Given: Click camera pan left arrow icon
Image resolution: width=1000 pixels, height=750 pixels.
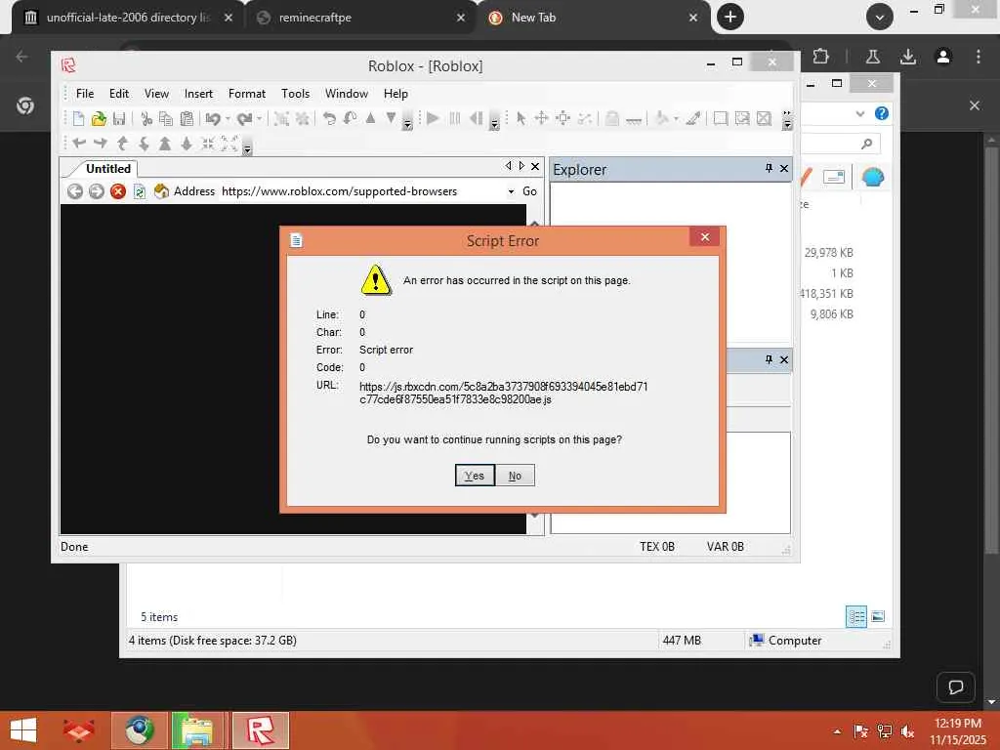Looking at the screenshot, I should tap(79, 144).
